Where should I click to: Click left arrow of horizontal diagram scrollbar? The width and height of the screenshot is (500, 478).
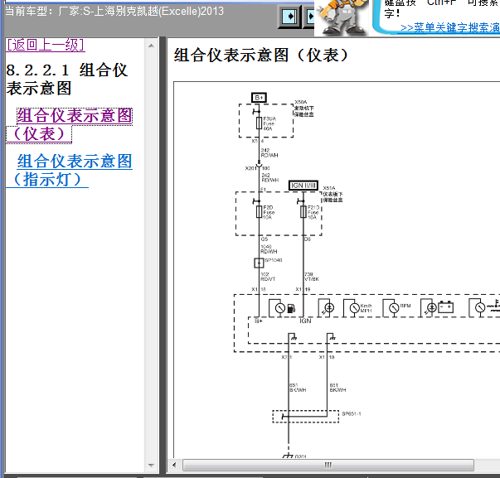[x=174, y=465]
